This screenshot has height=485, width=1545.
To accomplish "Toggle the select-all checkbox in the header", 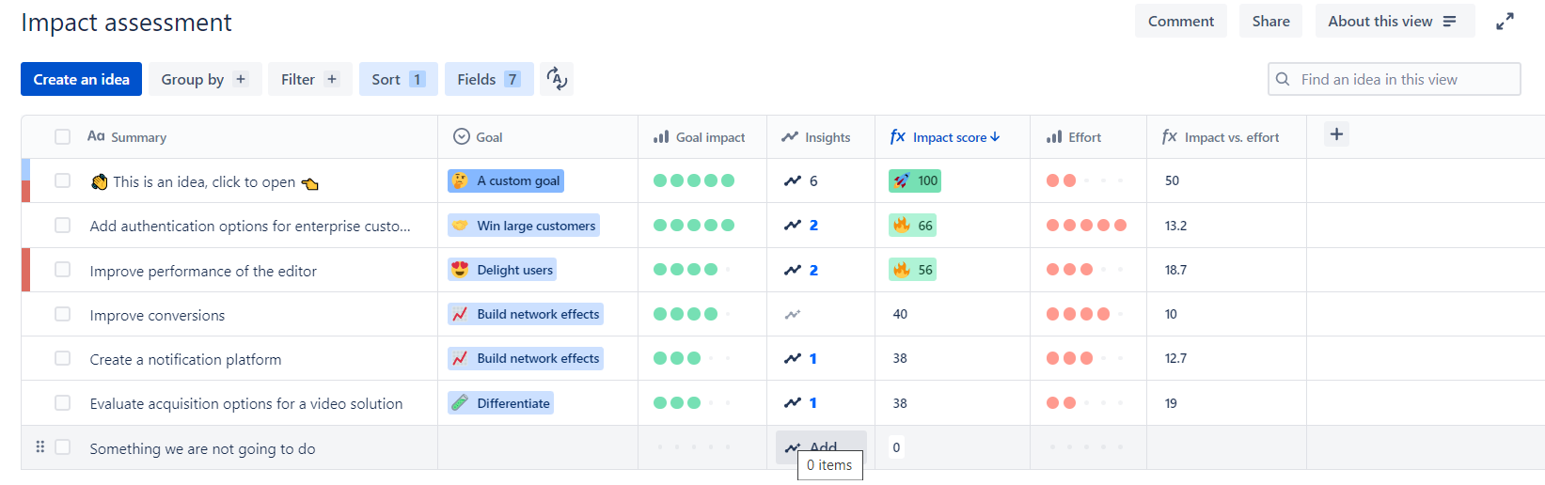I will [63, 137].
